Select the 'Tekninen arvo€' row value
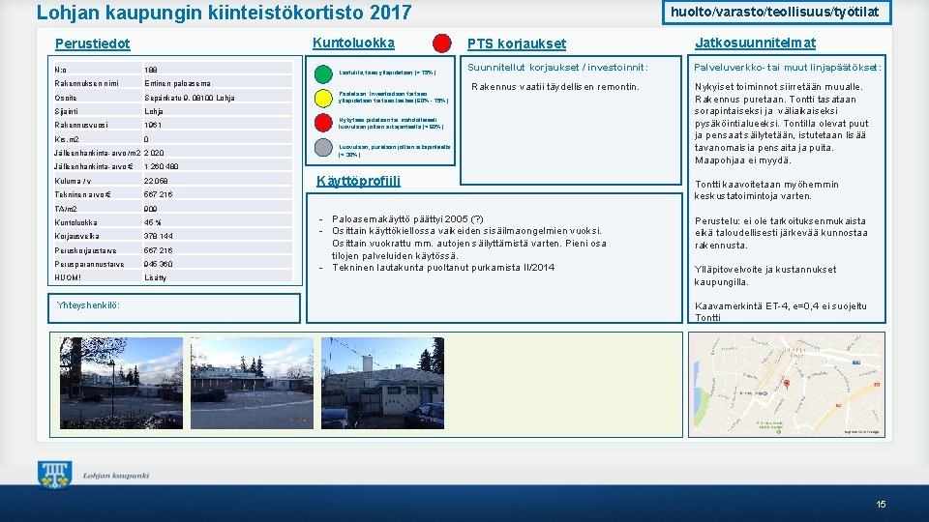The height and width of the screenshot is (522, 929). (x=158, y=194)
